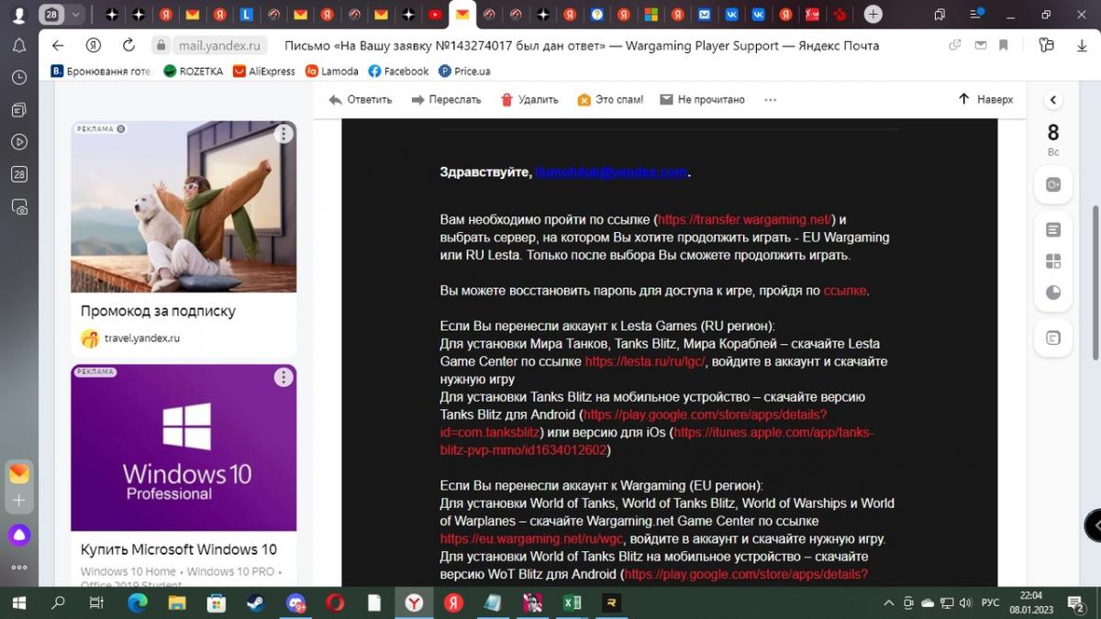The image size is (1101, 619).
Task: Open the notes icon in the right panel
Action: 1053,230
